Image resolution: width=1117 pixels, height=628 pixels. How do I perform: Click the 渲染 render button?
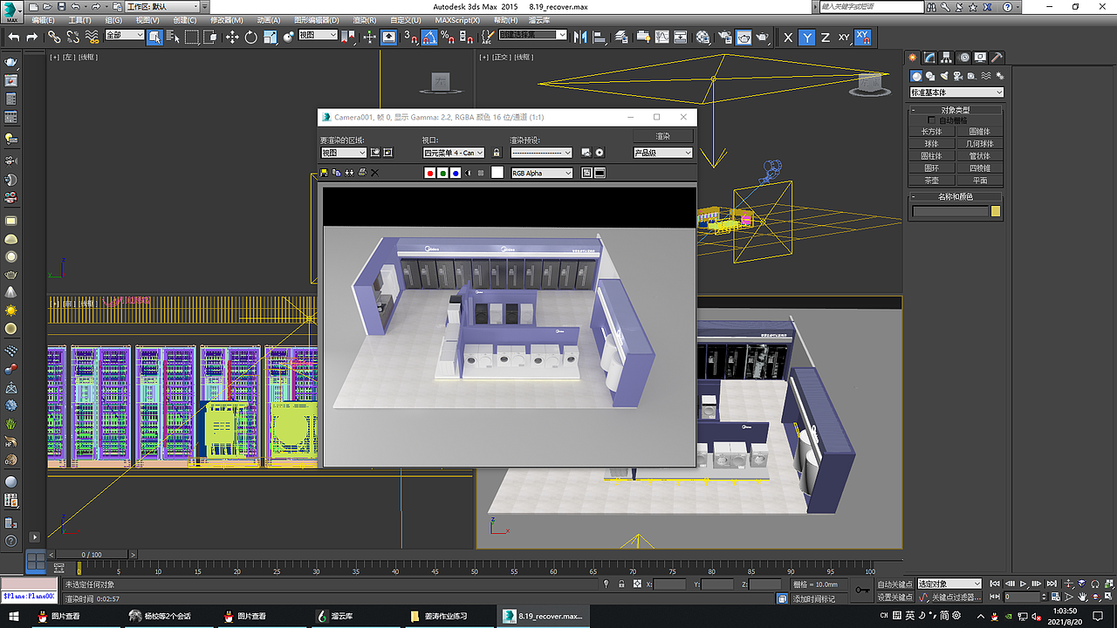click(661, 135)
